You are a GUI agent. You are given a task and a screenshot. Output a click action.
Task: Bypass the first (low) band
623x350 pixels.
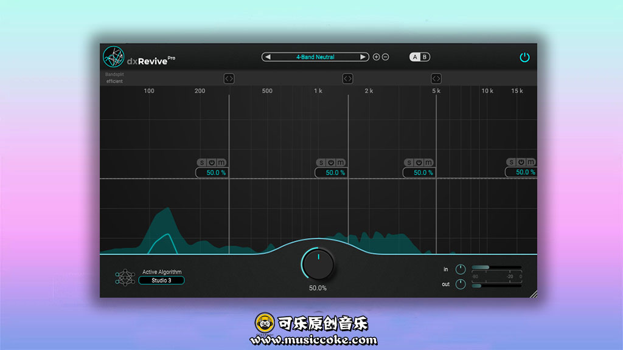tap(212, 163)
